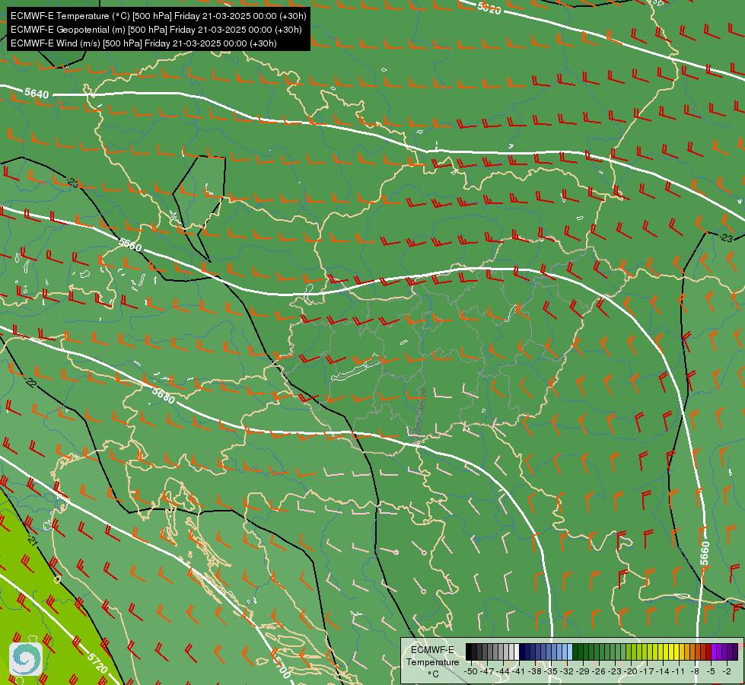This screenshot has height=685, width=745.
Task: Click the -2 value on legend scale
Action: [x=727, y=671]
